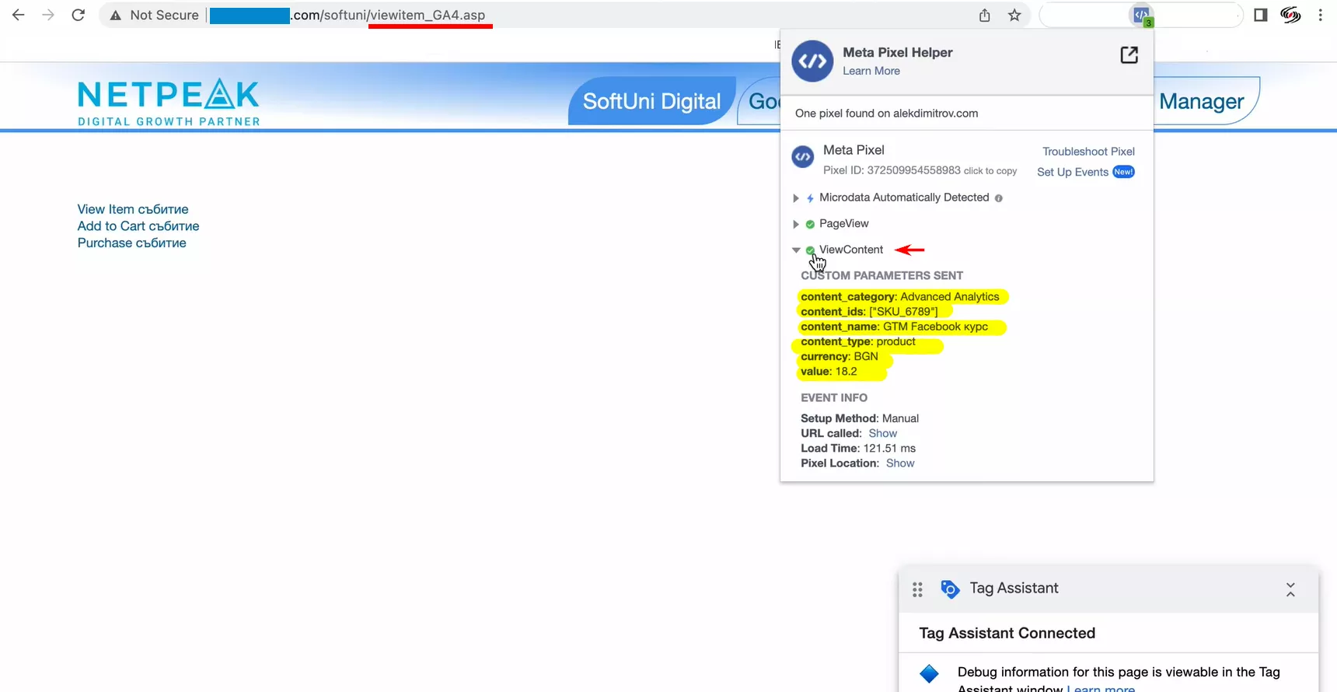Toggle the browser side panel icon
The image size is (1337, 692).
point(1261,15)
